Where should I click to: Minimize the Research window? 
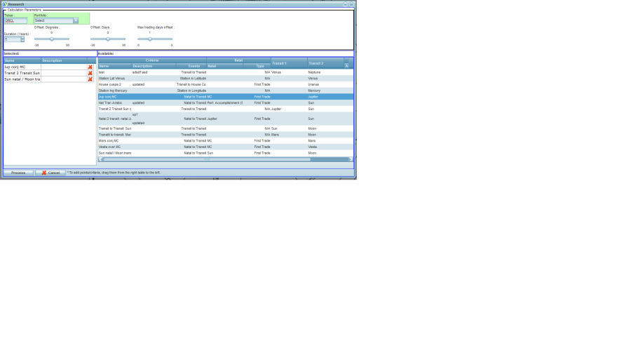345,4
